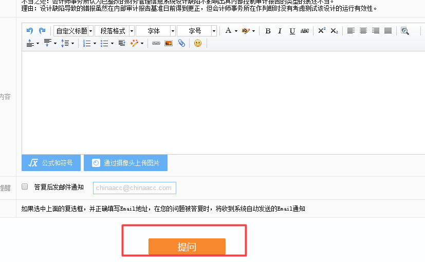
Task: Align text left
Action: click(x=351, y=31)
